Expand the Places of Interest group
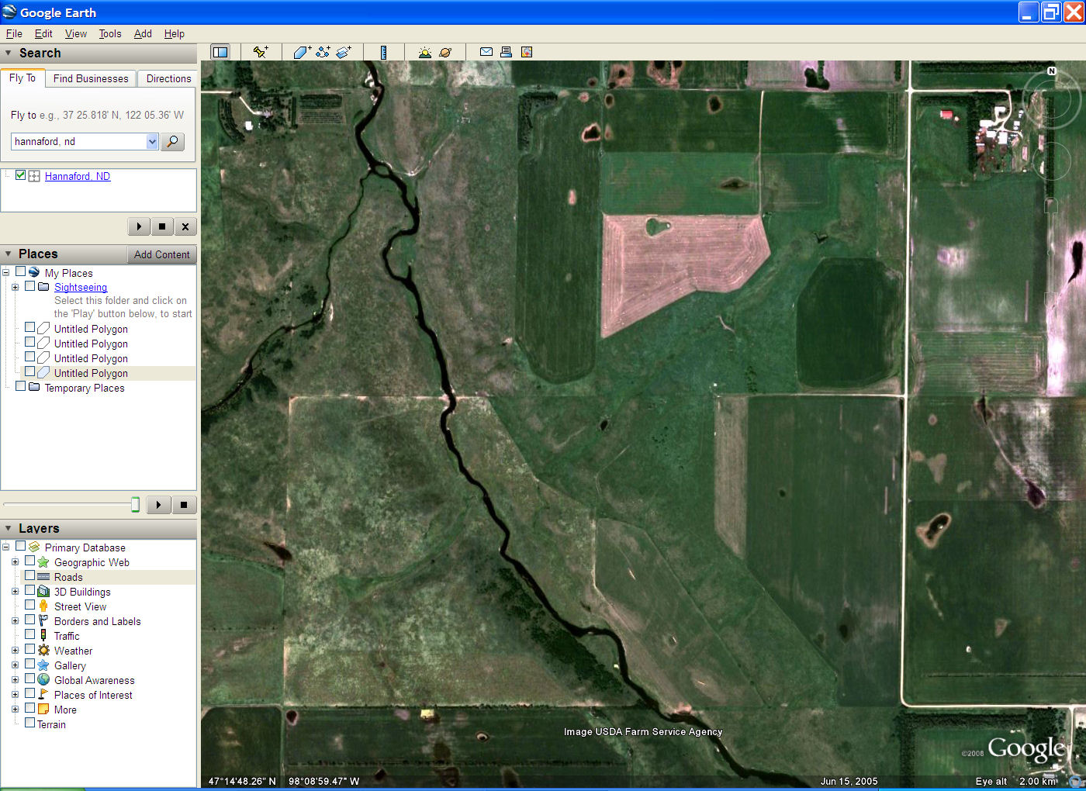Image resolution: width=1086 pixels, height=791 pixels. [x=15, y=695]
